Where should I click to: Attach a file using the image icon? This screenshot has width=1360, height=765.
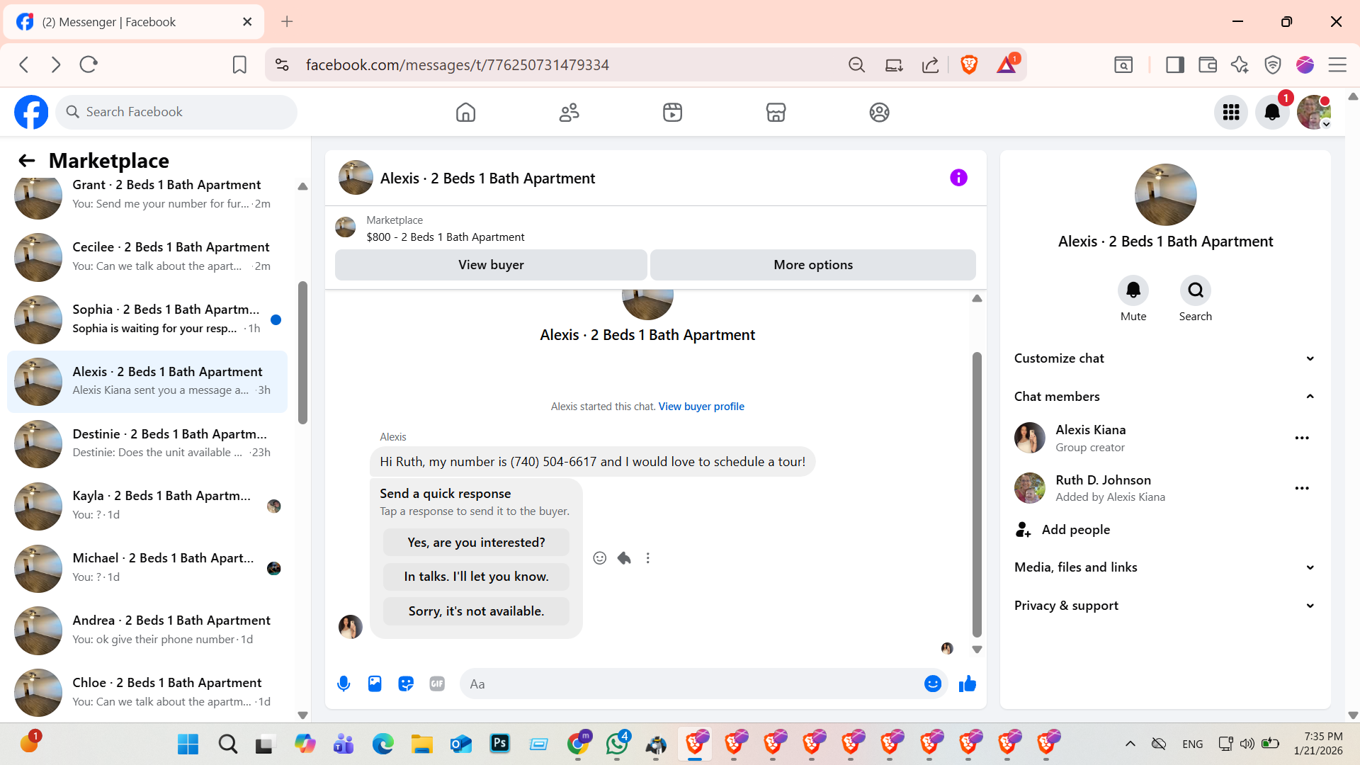pos(375,684)
